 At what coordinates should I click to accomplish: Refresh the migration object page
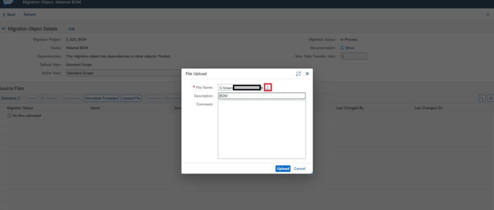click(30, 15)
